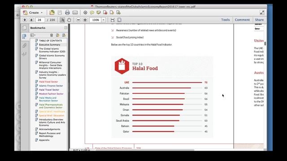The height and width of the screenshot is (161, 287).
Task: Zoom out with minus button
Action: click(x=78, y=20)
